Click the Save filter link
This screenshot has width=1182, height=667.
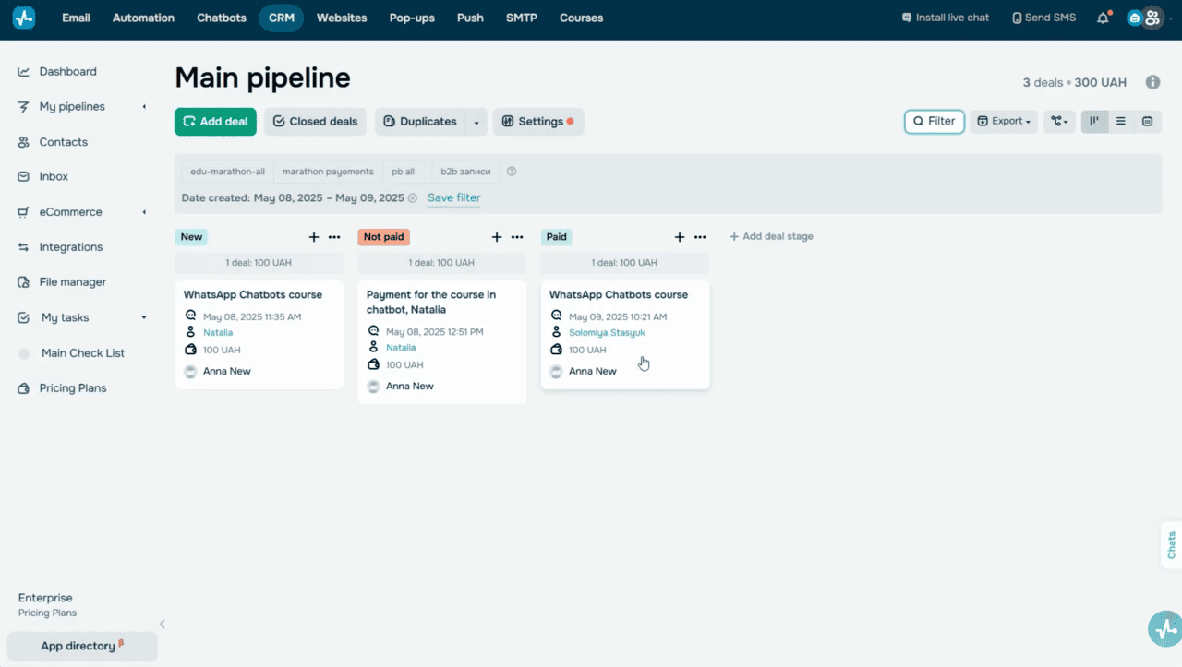[x=453, y=198]
